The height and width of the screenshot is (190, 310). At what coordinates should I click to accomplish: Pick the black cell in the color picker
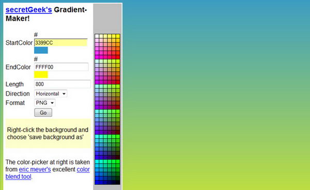tap(118, 182)
